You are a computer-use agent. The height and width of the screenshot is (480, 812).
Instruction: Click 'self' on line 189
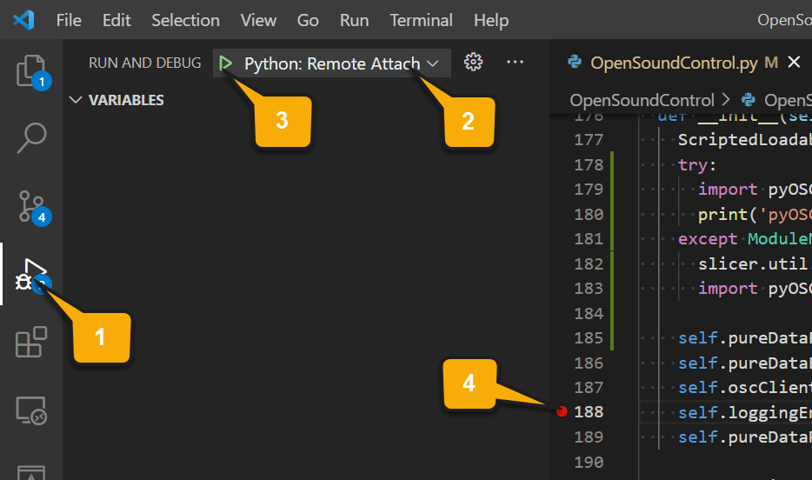point(698,437)
